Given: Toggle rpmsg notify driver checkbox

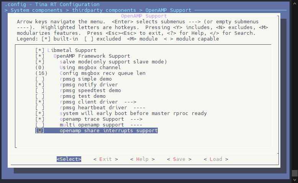Looking at the screenshot, I should pyautogui.click(x=40, y=84).
